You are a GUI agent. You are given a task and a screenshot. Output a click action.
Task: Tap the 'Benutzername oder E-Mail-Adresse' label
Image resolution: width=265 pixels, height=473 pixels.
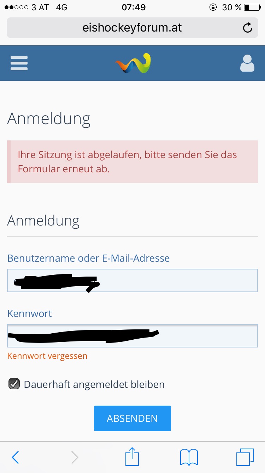click(88, 258)
